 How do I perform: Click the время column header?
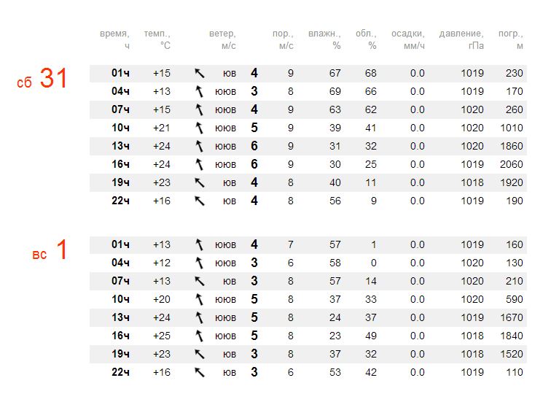[x=114, y=39]
